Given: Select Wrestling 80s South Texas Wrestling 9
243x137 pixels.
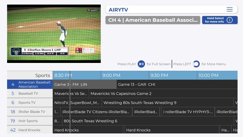Looking at the screenshot, I should (x=168, y=103).
